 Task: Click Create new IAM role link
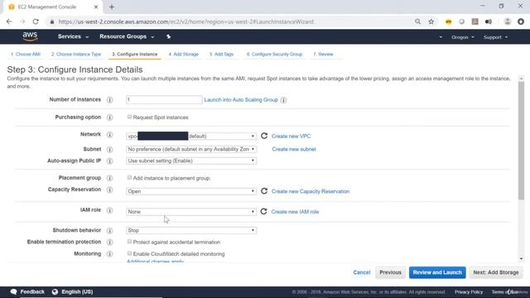click(295, 212)
